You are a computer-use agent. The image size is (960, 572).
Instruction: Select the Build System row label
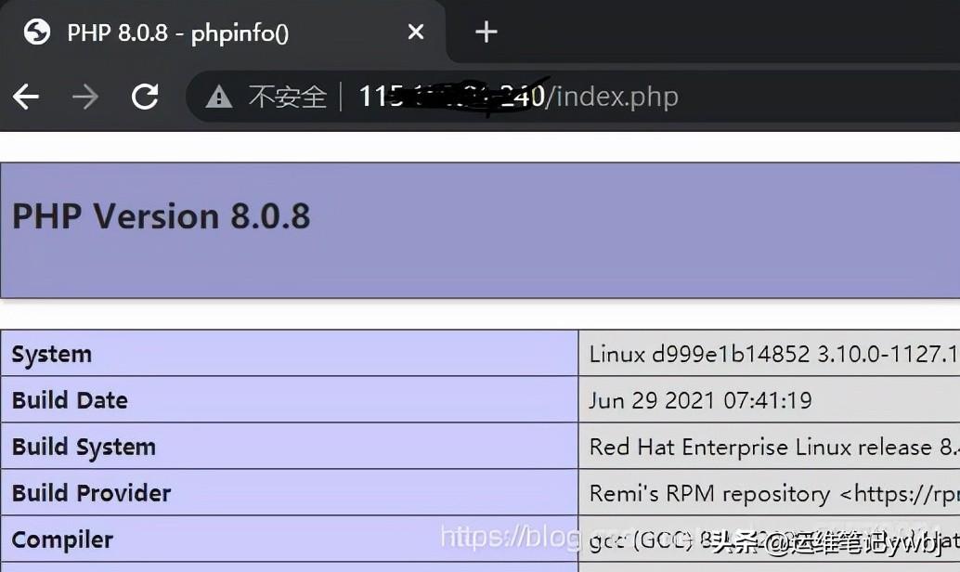[84, 447]
